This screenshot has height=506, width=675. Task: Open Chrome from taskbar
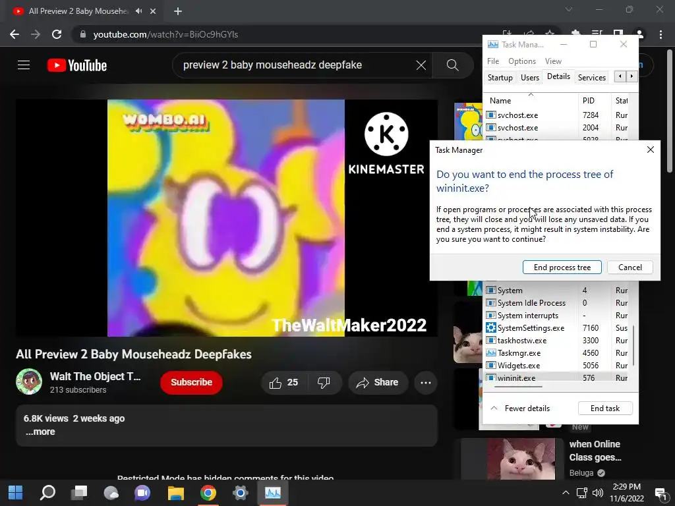pyautogui.click(x=208, y=493)
